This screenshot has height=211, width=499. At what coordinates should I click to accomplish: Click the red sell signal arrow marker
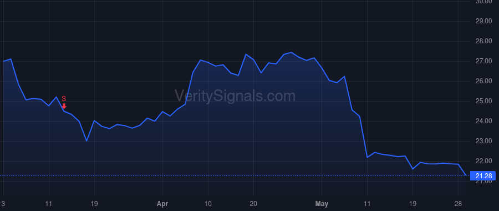[64, 106]
